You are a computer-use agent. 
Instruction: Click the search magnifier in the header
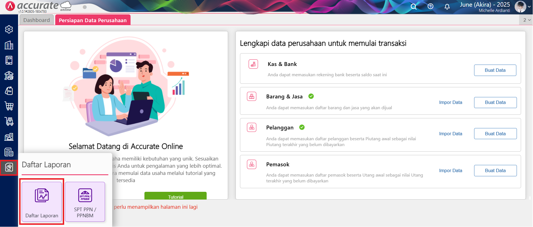point(414,7)
